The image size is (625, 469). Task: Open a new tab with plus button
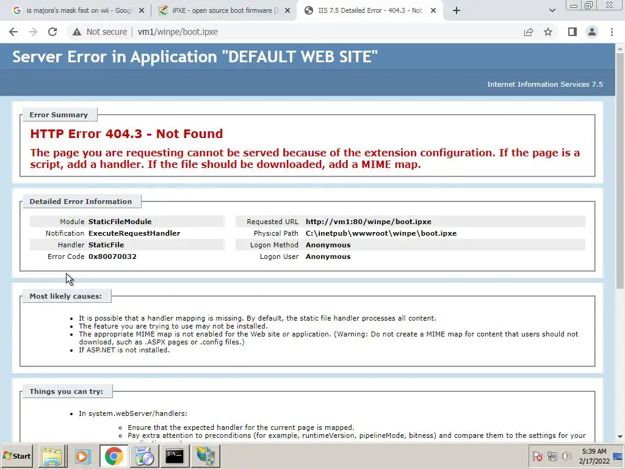coord(457,10)
